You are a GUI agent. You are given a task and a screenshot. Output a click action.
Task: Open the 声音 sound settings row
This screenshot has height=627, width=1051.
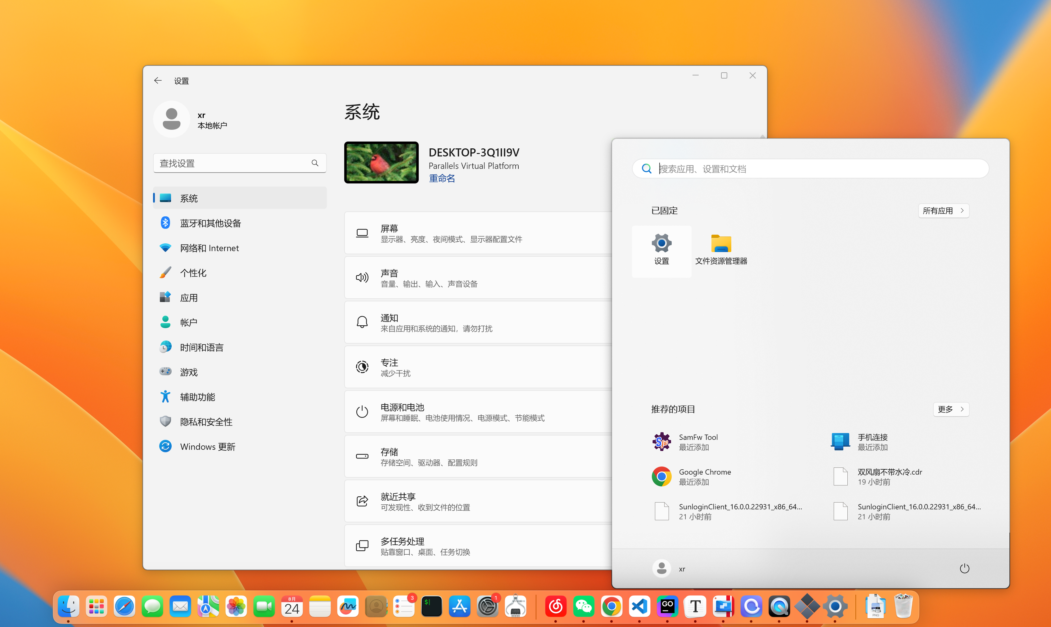[478, 278]
